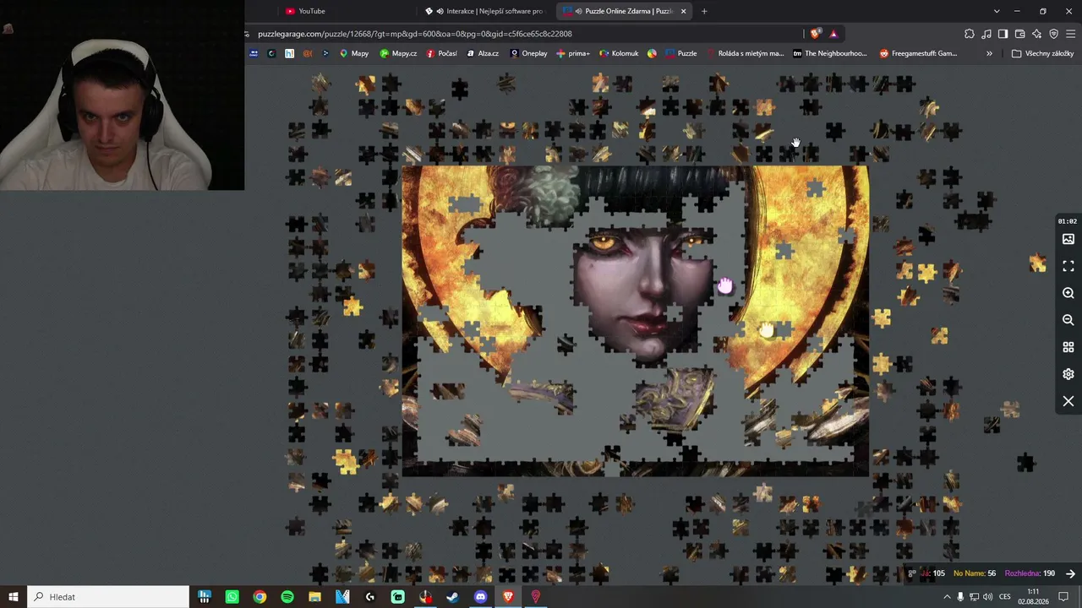
Task: Open puzzle settings gear
Action: point(1068,374)
